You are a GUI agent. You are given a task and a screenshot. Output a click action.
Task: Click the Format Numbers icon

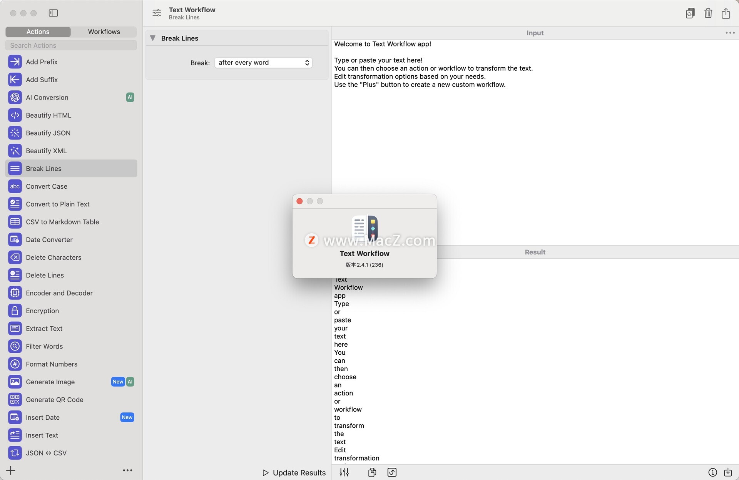click(15, 364)
